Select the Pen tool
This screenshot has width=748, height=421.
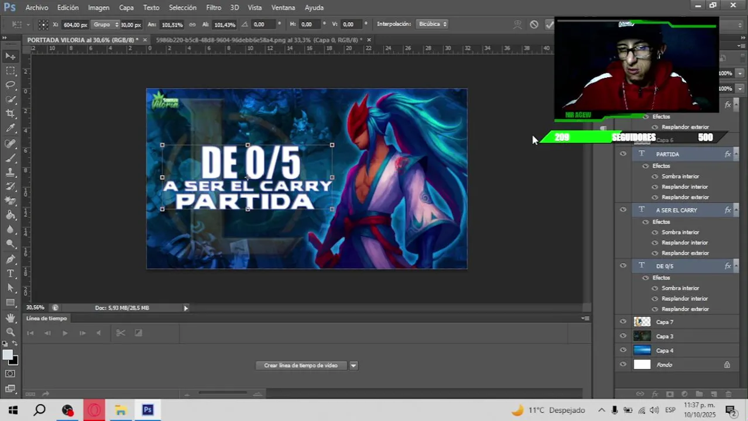pos(11,259)
